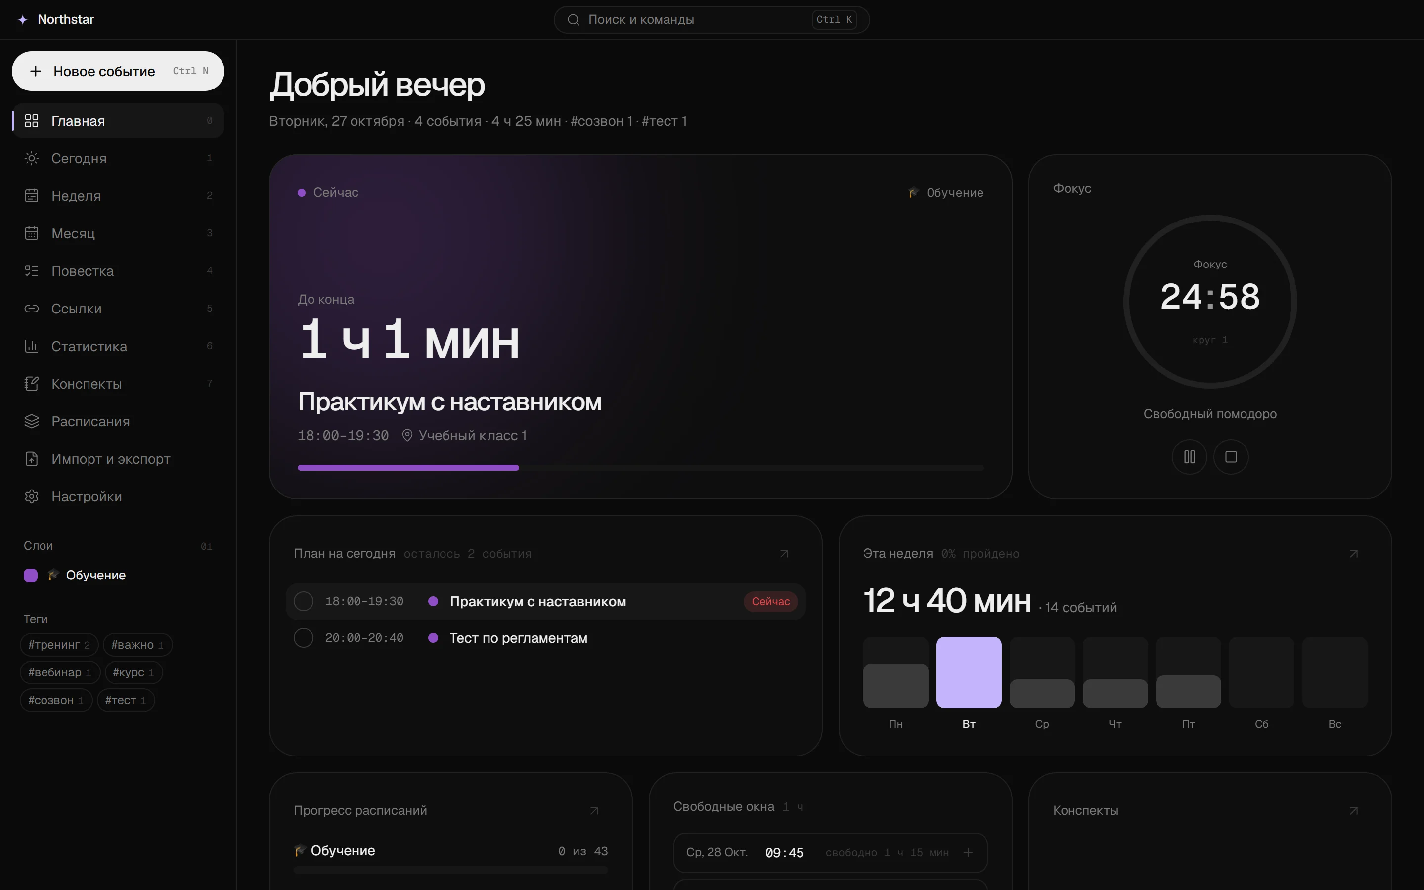Click the search magnifier icon

(x=573, y=19)
